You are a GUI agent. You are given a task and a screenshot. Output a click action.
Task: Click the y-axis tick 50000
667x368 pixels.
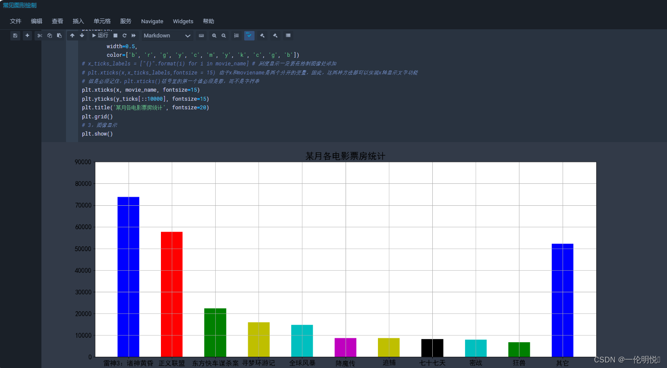(83, 249)
